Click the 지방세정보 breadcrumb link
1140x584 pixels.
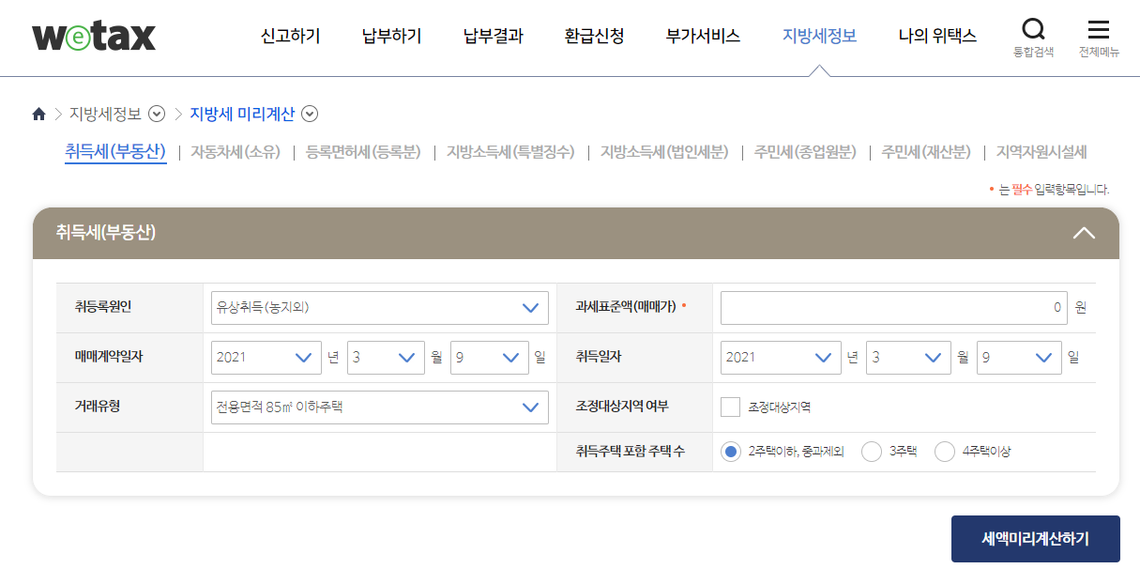click(106, 114)
